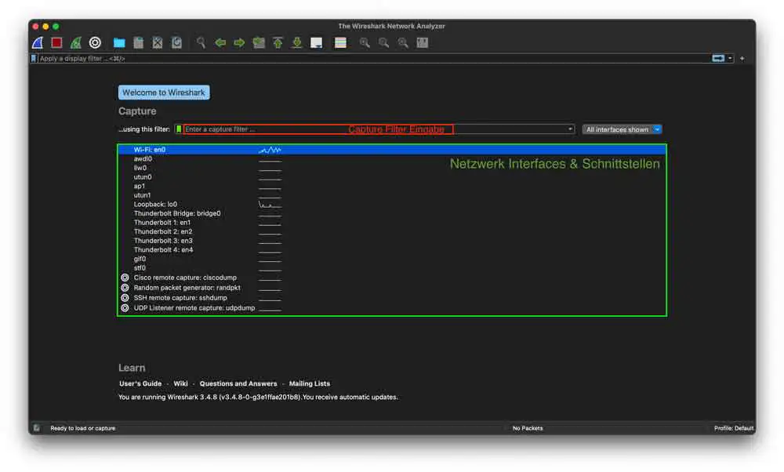Select Random packet generator: randpkt row

392,288
